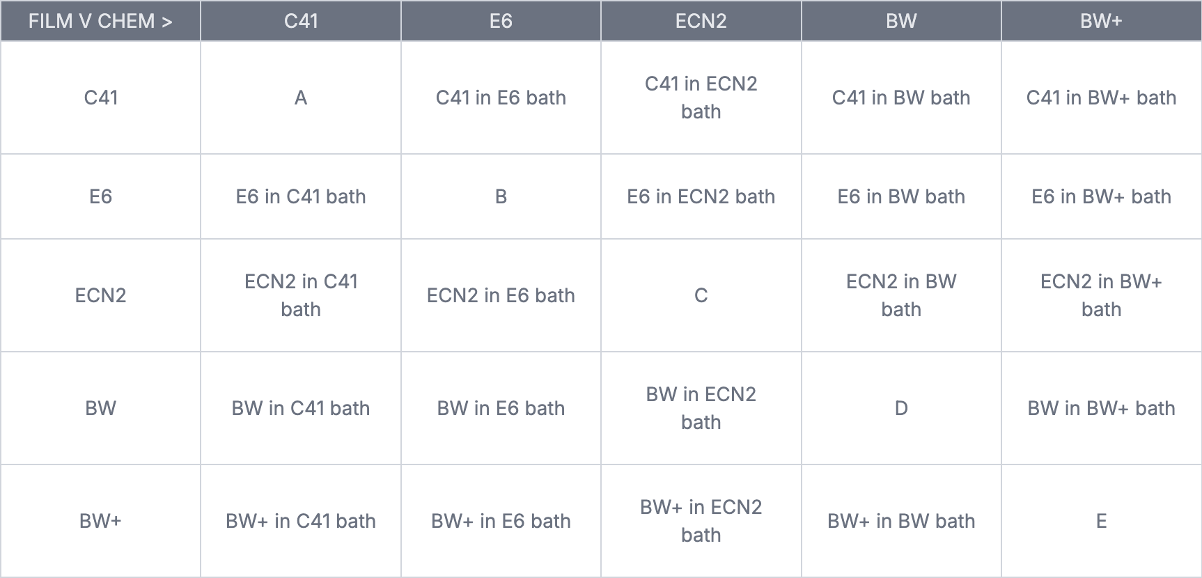The image size is (1202, 578).
Task: Select the 'C41 in E6 bath' cell
Action: click(501, 97)
